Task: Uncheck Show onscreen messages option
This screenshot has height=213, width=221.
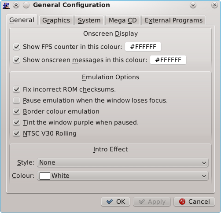Action: [x=16, y=60]
